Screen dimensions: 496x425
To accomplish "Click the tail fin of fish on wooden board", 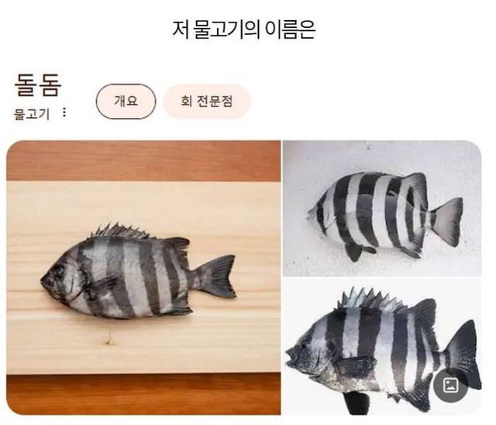I will pyautogui.click(x=219, y=276).
